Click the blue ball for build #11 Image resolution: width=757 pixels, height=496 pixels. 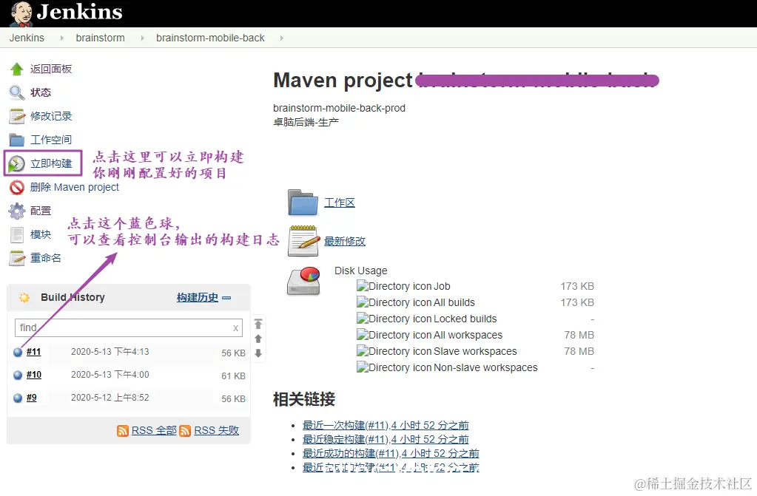point(18,352)
